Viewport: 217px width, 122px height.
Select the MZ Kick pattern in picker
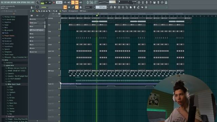(37, 30)
